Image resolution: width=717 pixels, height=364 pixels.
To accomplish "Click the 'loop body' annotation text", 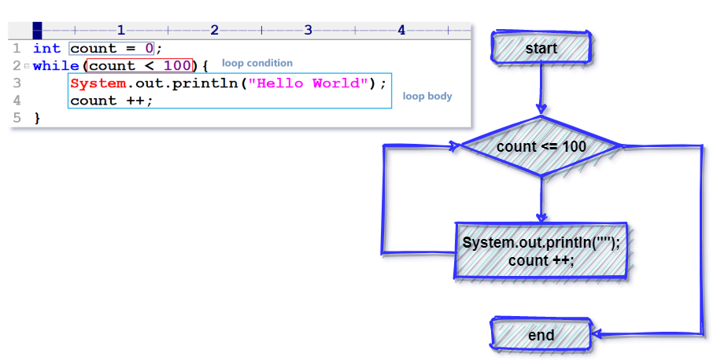I will (427, 96).
